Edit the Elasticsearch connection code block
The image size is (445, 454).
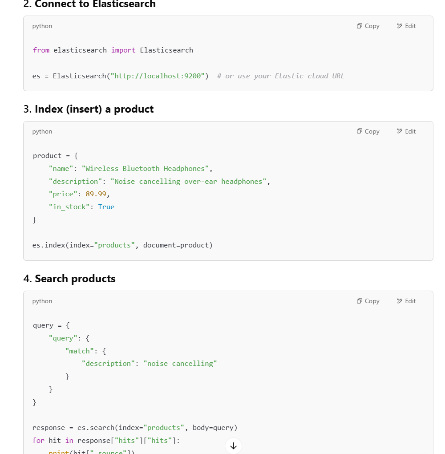point(406,26)
